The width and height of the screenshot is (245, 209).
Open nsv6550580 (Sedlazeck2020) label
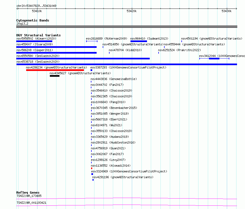[x=38, y=56]
